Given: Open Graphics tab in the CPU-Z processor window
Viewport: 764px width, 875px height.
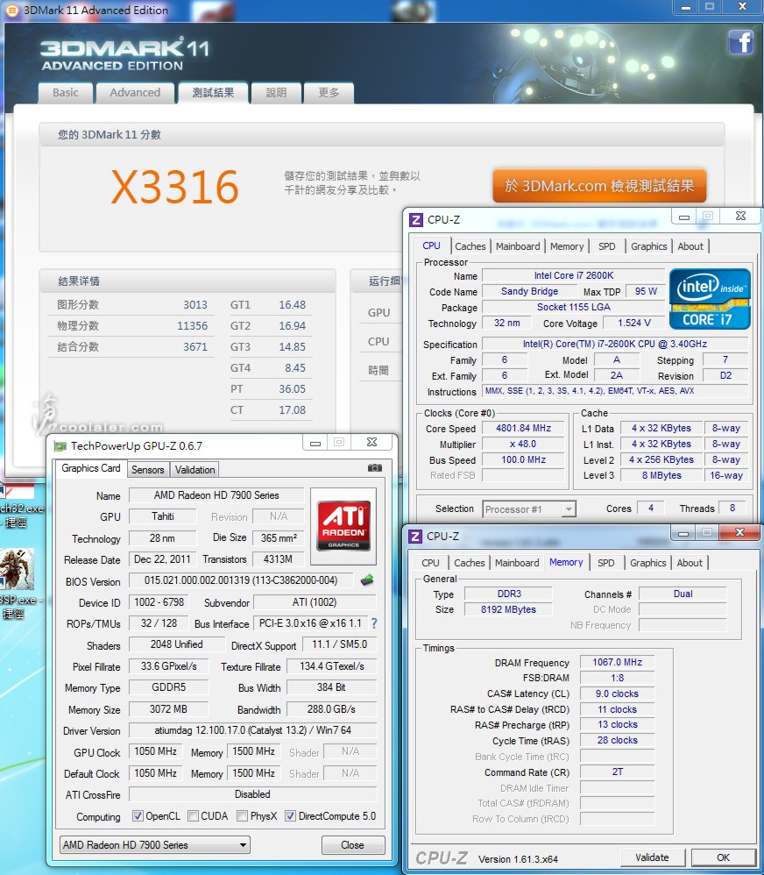Looking at the screenshot, I should (648, 246).
